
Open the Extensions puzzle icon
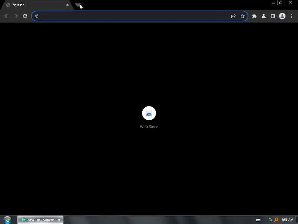pos(254,16)
